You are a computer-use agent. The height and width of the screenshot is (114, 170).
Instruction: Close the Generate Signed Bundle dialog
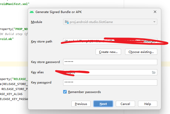click(155, 12)
